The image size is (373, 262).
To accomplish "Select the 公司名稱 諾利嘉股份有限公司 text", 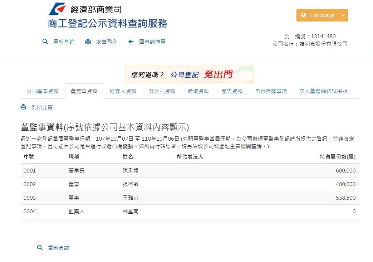I will click(310, 44).
